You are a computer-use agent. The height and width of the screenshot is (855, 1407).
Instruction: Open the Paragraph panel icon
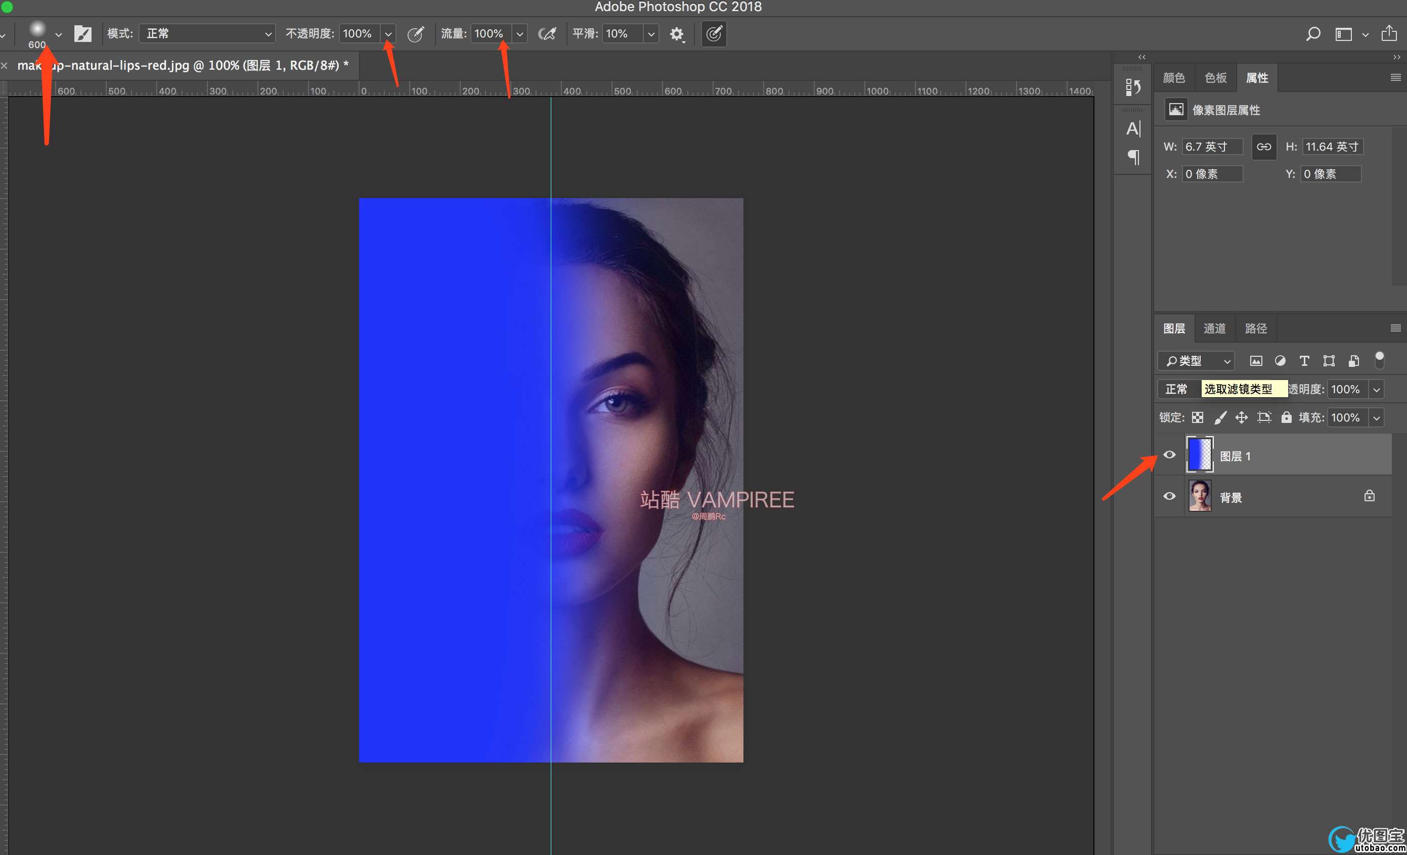pyautogui.click(x=1133, y=157)
